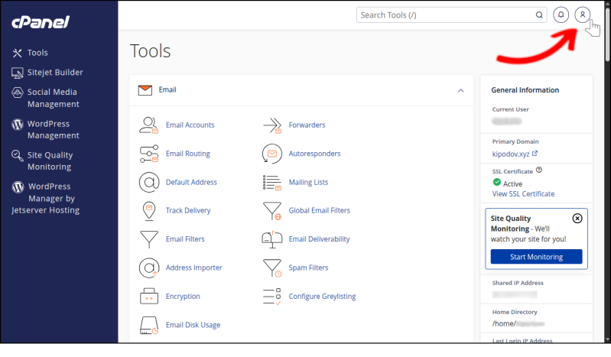
Task: Click the Start Monitoring button
Action: pyautogui.click(x=536, y=257)
